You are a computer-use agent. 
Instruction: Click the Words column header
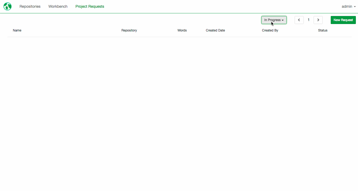point(182,30)
